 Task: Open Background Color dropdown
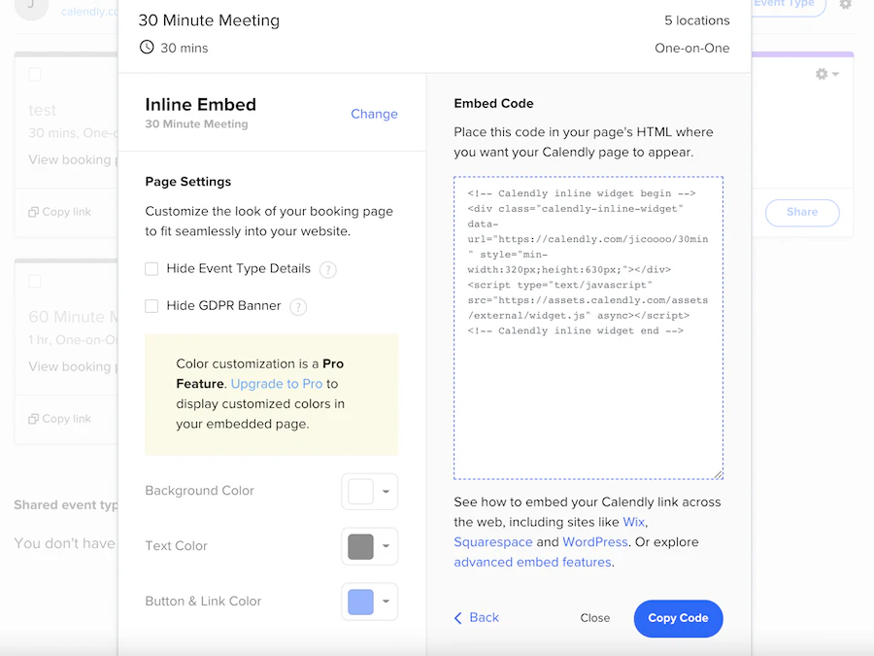(386, 492)
